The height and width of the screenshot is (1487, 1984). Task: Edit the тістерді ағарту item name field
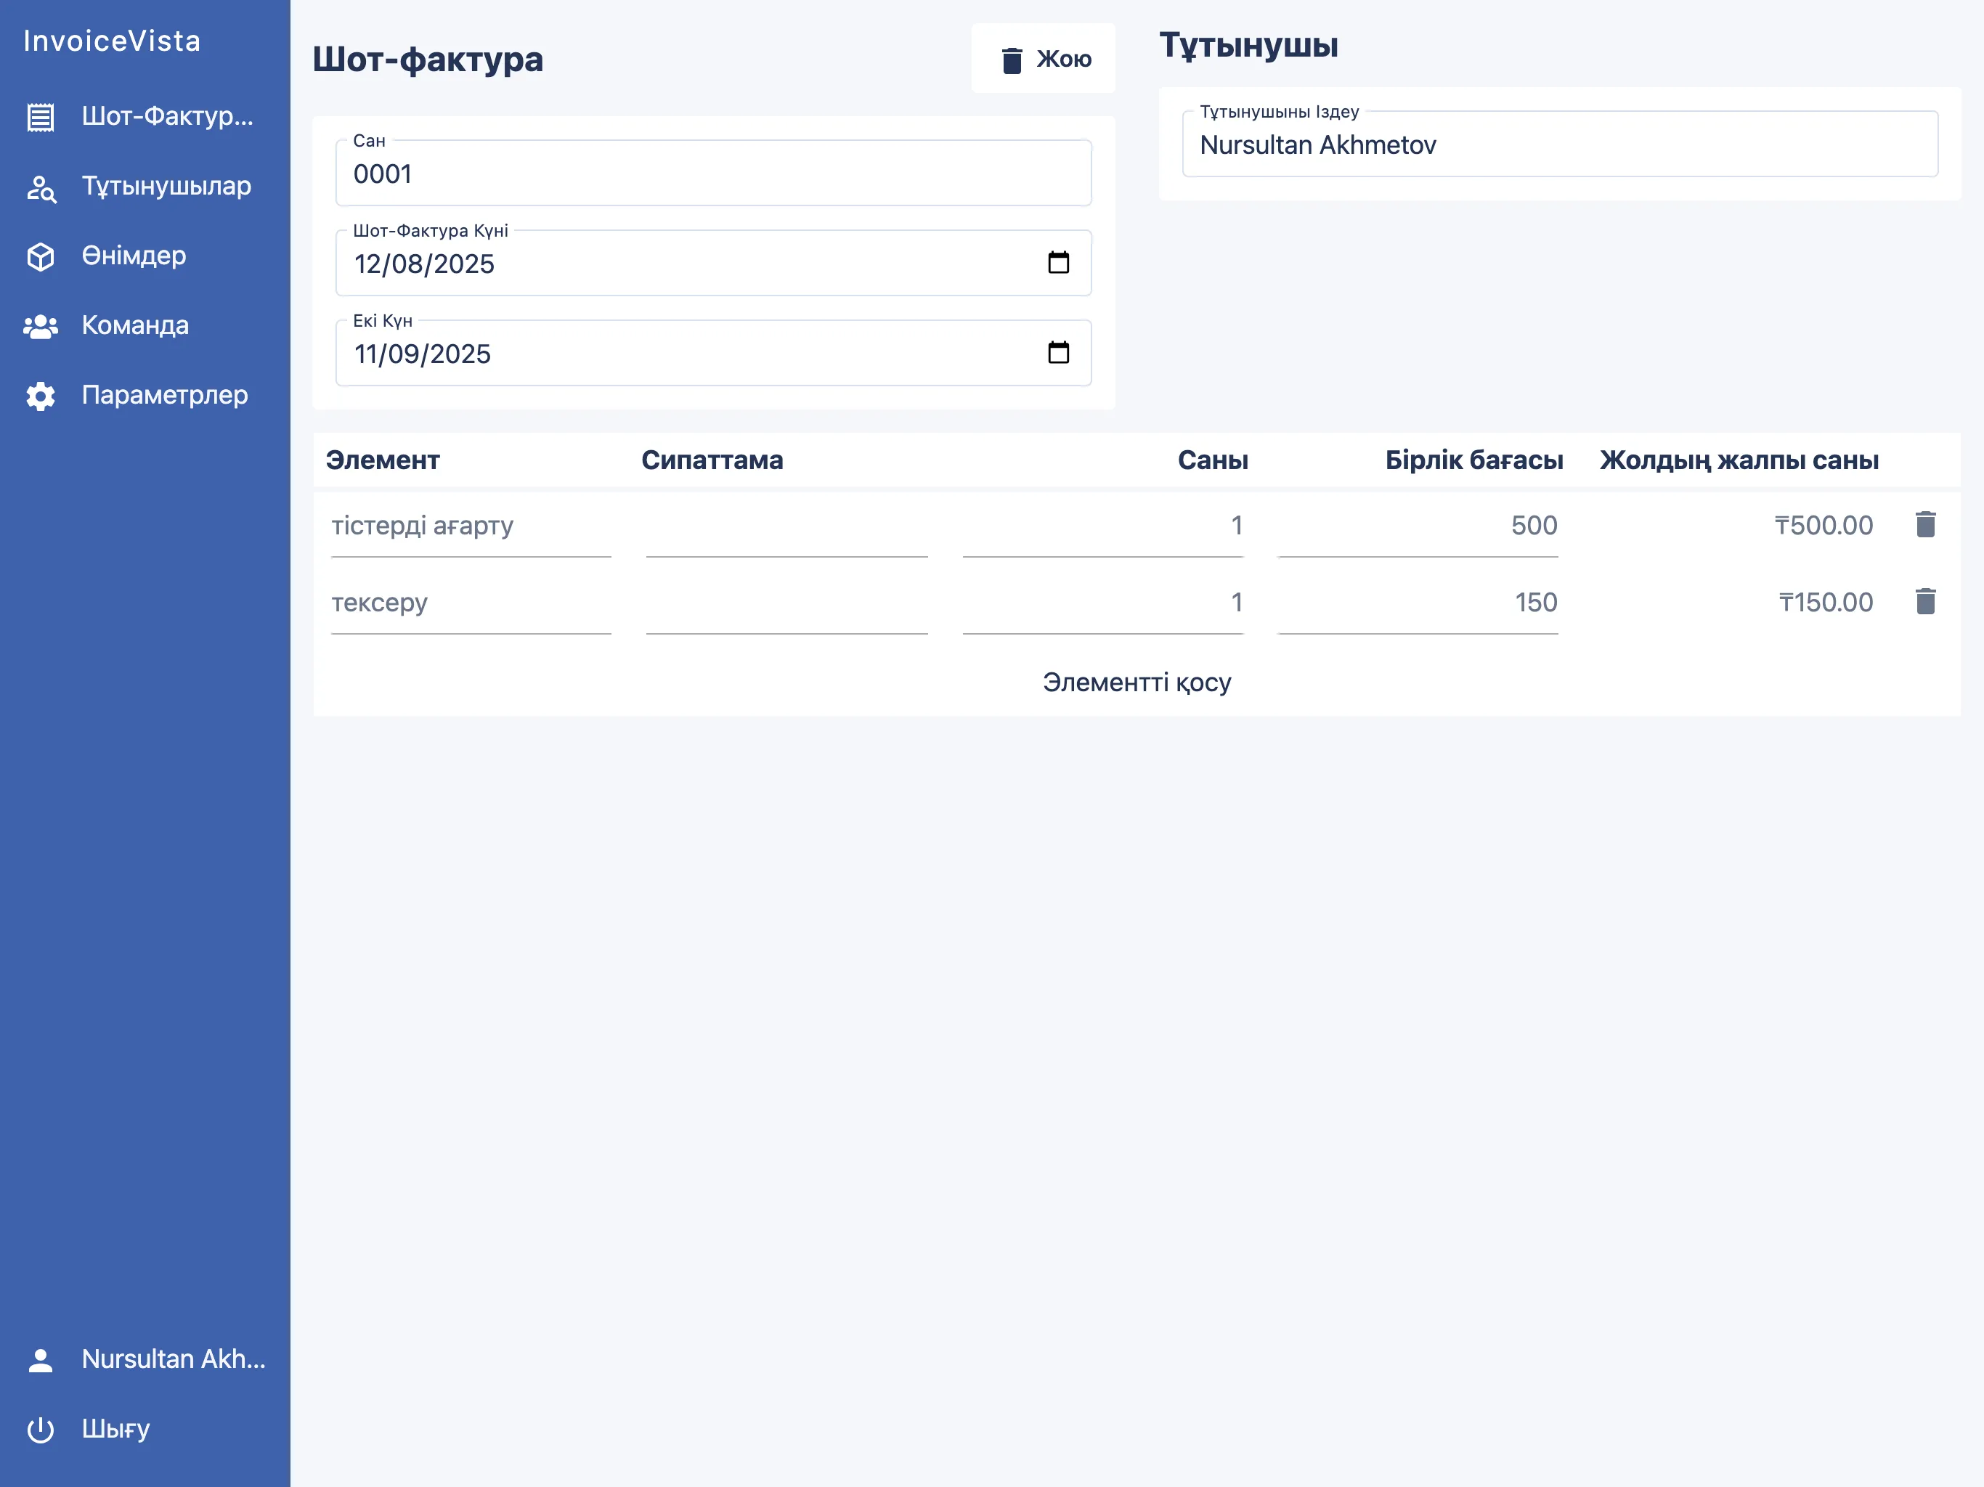click(471, 526)
